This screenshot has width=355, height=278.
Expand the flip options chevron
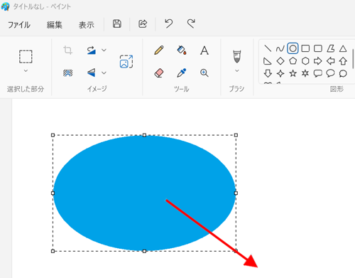pyautogui.click(x=104, y=73)
